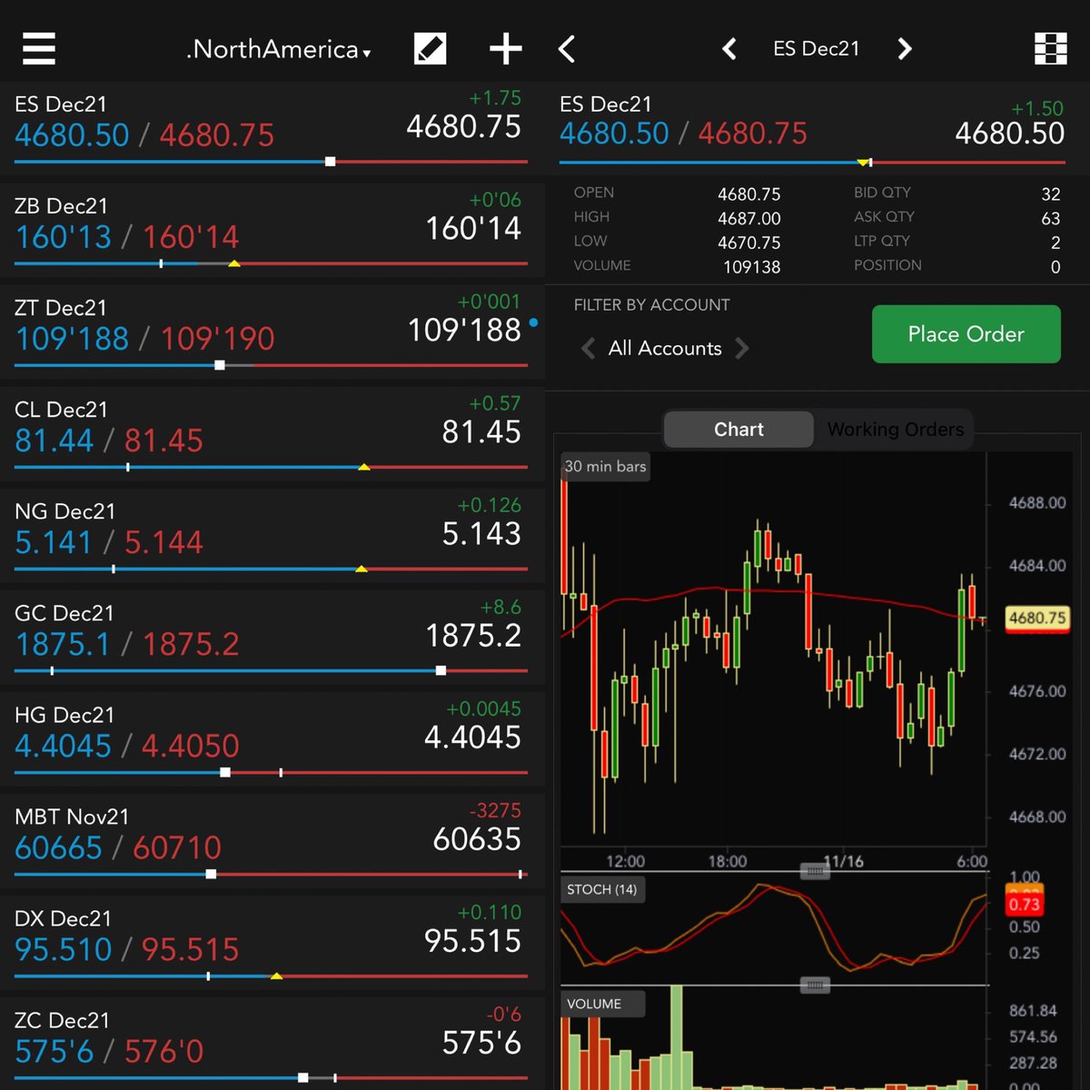
Task: Tap the 1875.2 ask price for GC
Action: tap(191, 644)
